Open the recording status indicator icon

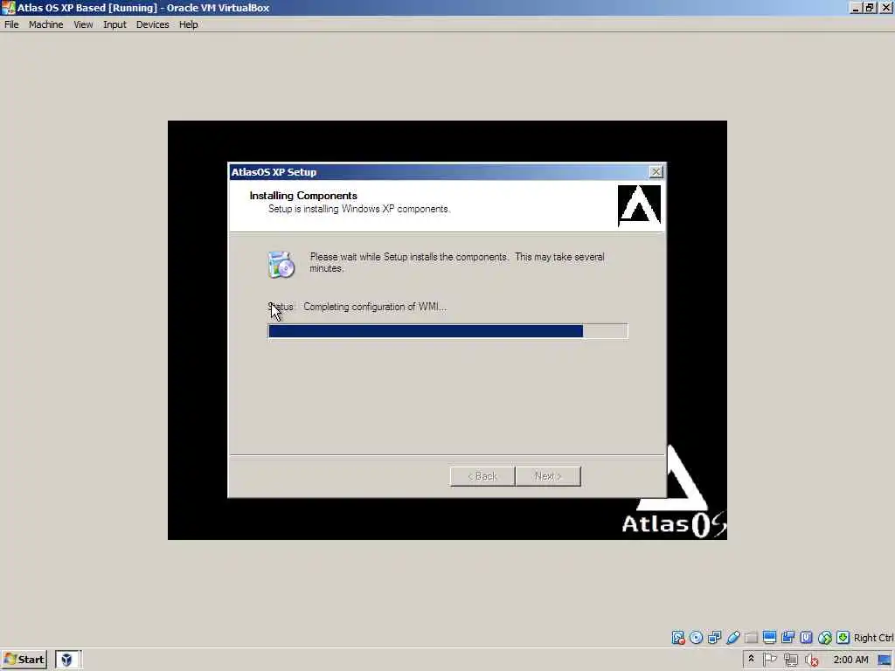click(787, 637)
